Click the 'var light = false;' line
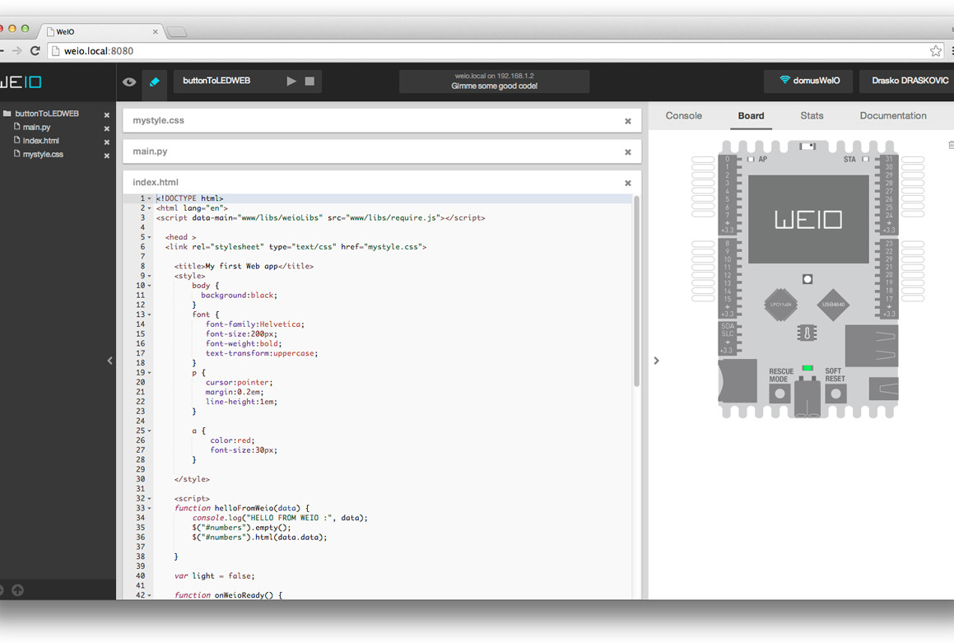The width and height of the screenshot is (954, 643). [215, 576]
